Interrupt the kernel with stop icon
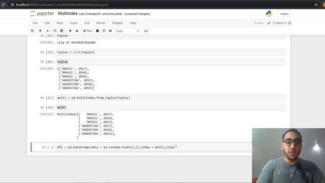Viewport: 325px width, 183px height. coord(97,31)
